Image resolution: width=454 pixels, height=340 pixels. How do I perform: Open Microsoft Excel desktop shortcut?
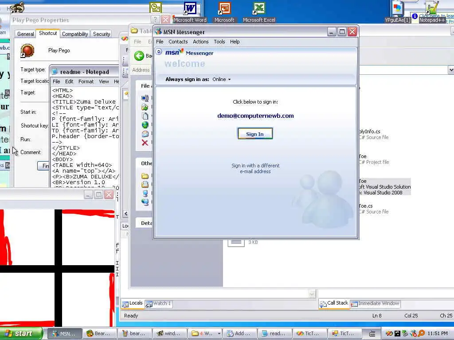tap(259, 12)
